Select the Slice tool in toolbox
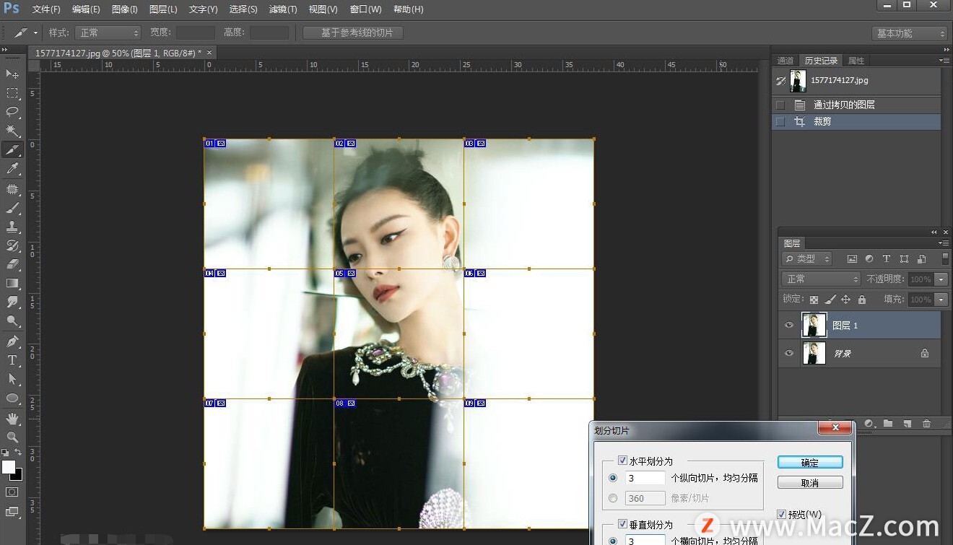953x545 pixels. click(x=12, y=150)
